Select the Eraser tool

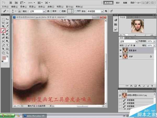[3, 37]
